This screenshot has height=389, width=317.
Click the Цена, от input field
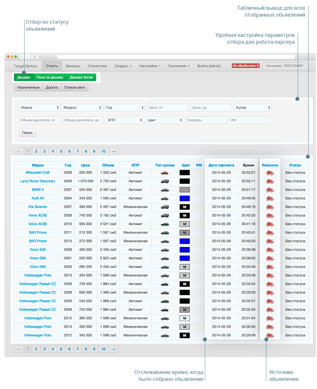(x=168, y=107)
